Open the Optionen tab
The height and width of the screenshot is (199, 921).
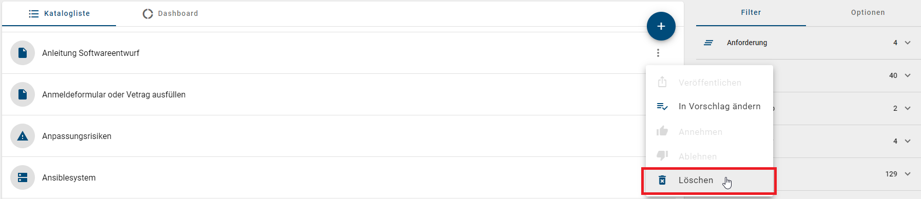(868, 12)
